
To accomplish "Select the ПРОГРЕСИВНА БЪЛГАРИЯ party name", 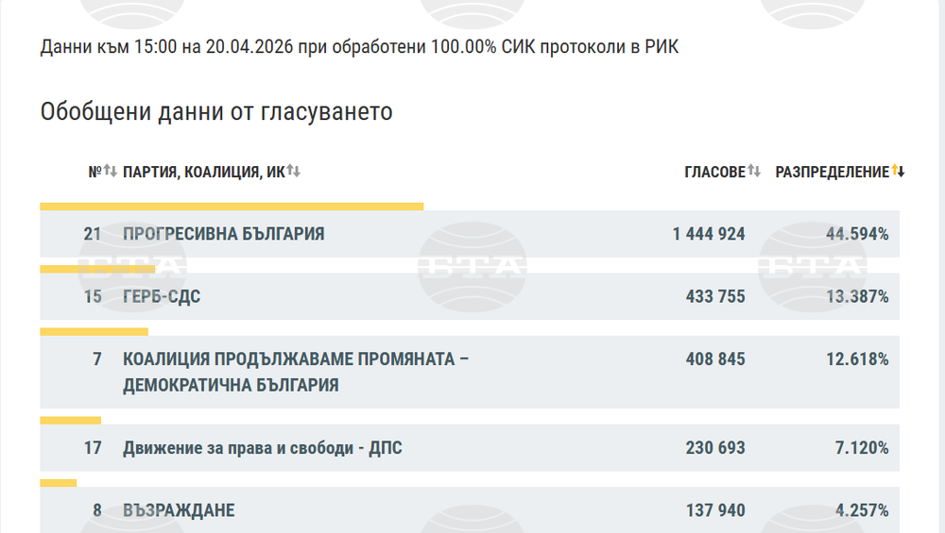I will coord(223,234).
